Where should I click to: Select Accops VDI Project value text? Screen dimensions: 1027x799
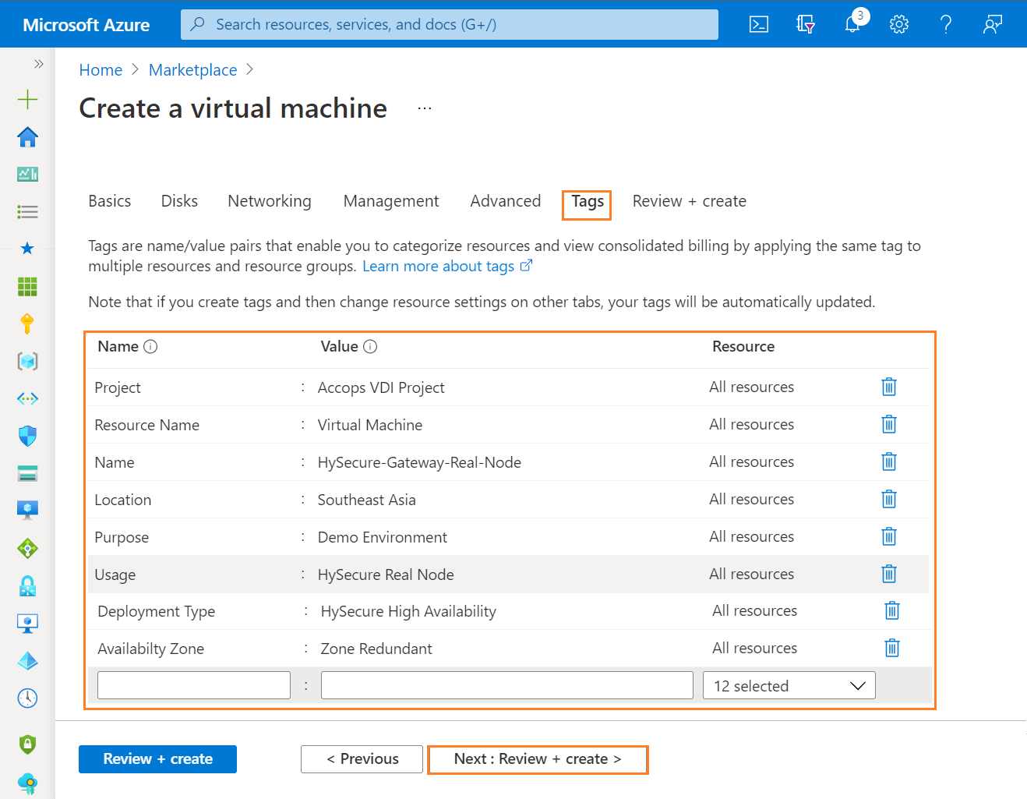point(381,387)
